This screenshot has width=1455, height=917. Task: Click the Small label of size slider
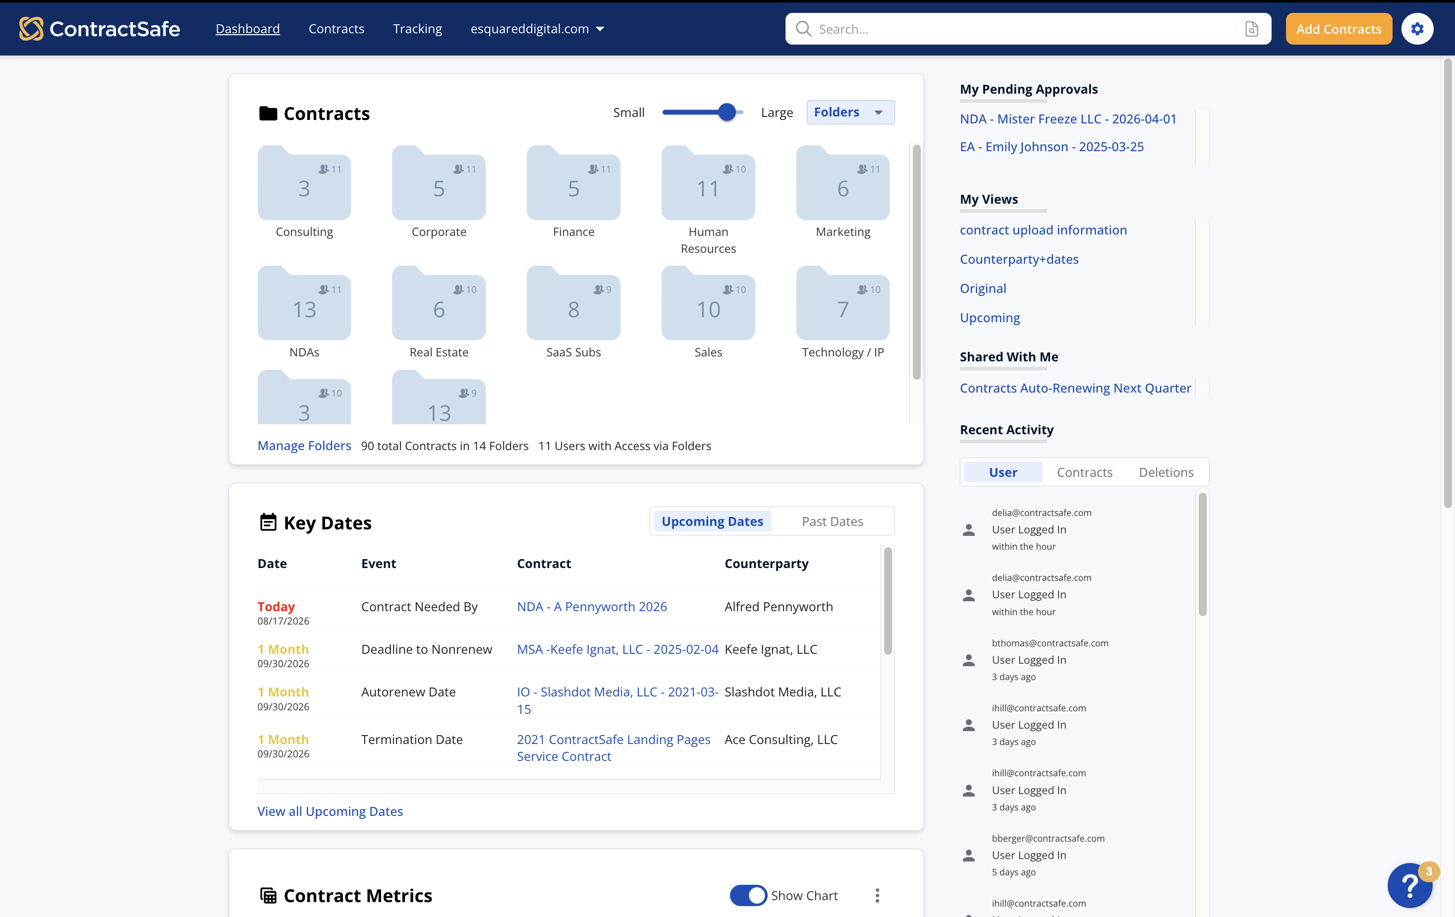[628, 113]
